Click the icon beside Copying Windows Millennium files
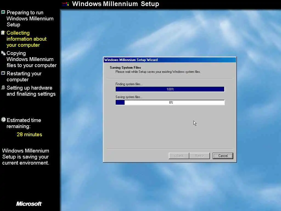Viewport: 281px width, 211px height. tap(3, 53)
